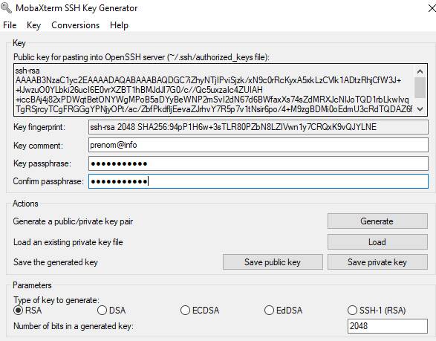The height and width of the screenshot is (341, 436).
Task: Click the 'Parameters' group heading
Action: coord(32,285)
